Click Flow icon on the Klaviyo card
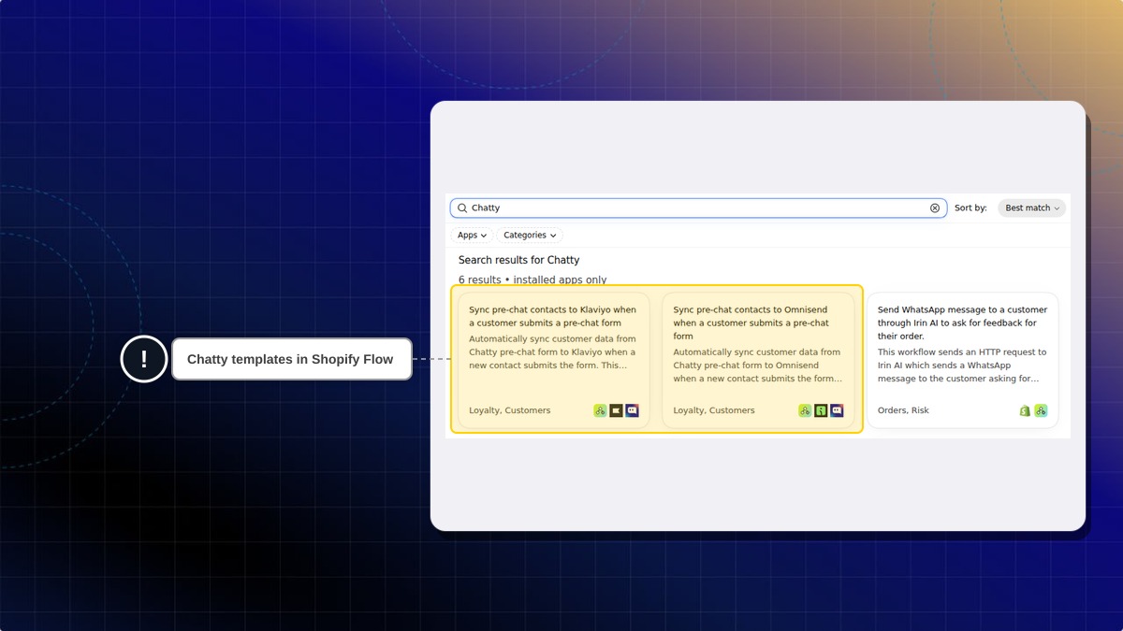1123x631 pixels. coord(600,410)
